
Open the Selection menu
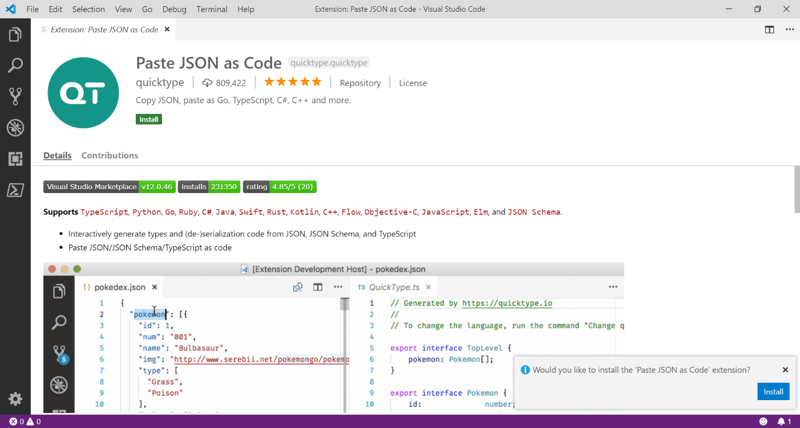[88, 9]
